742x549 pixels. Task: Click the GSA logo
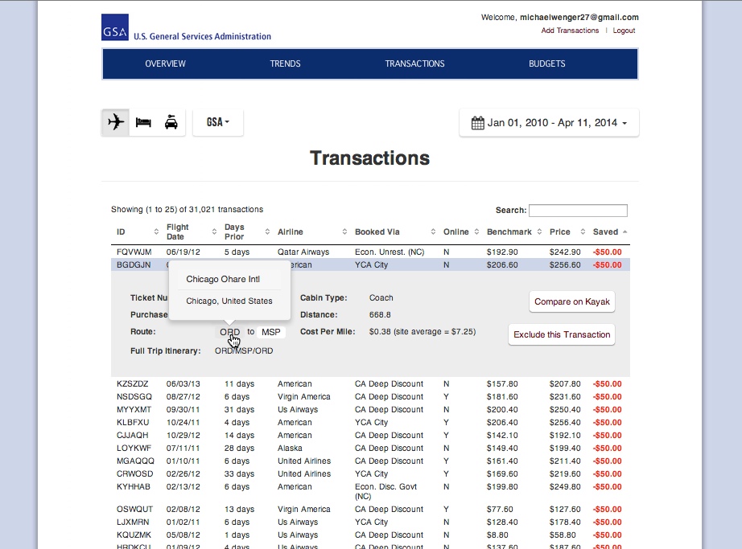click(x=115, y=27)
